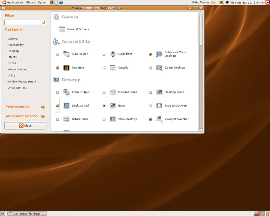Screen dimensions: 270x216
Task: Uncheck the Negative plugin checkbox
Action: [58, 68]
